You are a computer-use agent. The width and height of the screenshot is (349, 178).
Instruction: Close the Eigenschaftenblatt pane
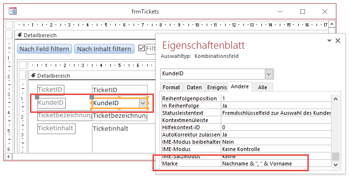point(338,41)
